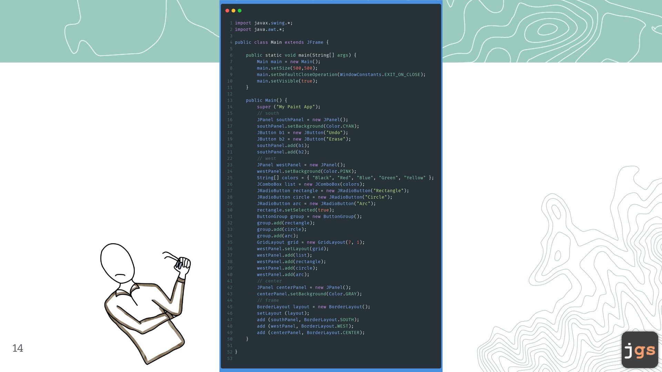Click the line 'group.add(arc);'
Viewport: 662px width, 372px height.
[x=278, y=236]
